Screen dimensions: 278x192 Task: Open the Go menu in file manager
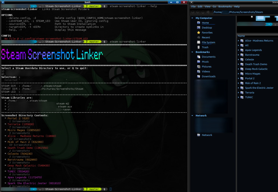pyautogui.click(x=214, y=7)
